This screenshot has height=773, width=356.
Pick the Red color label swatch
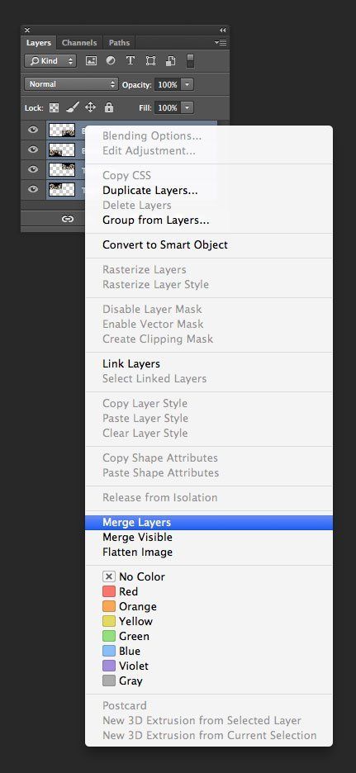click(x=109, y=591)
